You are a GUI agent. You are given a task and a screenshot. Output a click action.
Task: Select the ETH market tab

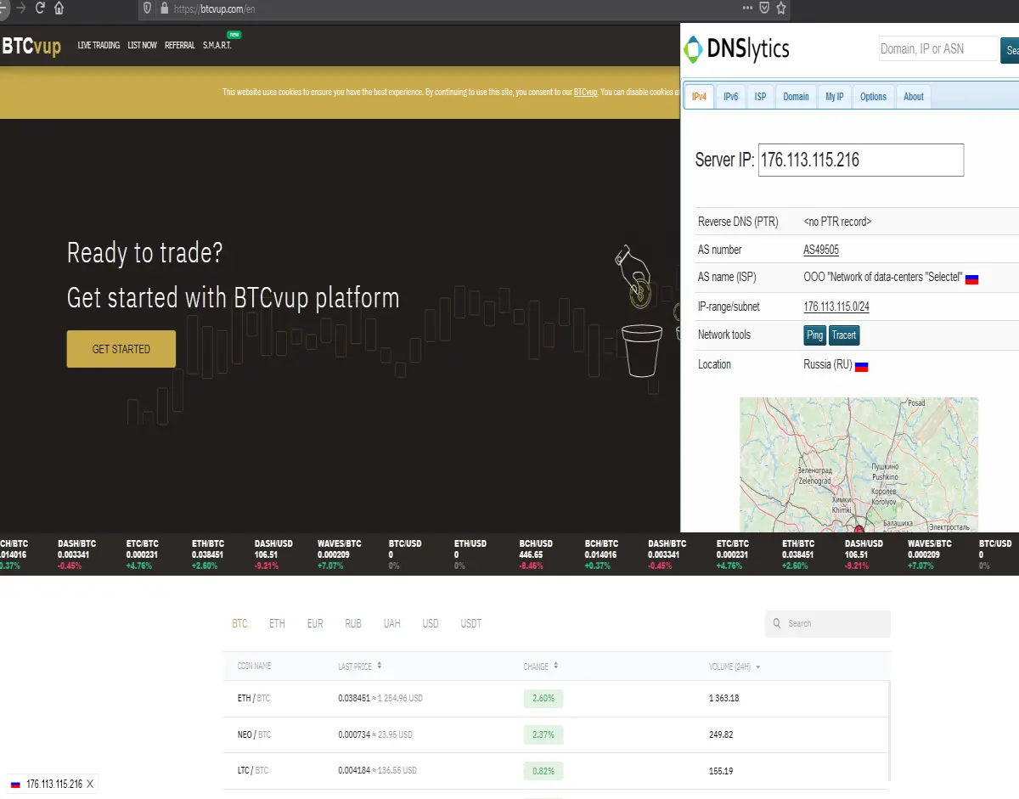277,623
